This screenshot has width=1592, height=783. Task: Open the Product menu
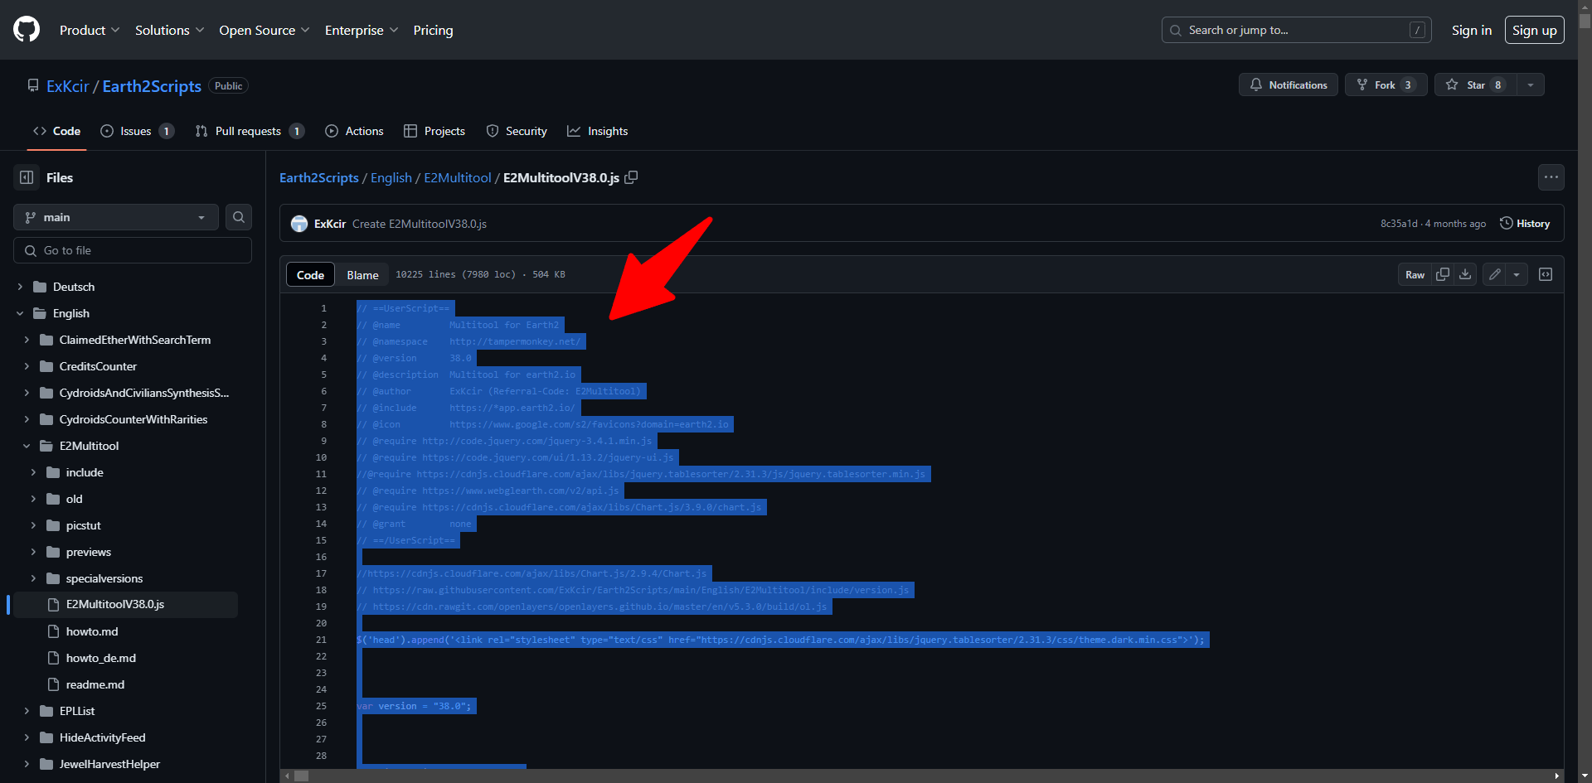tap(90, 30)
